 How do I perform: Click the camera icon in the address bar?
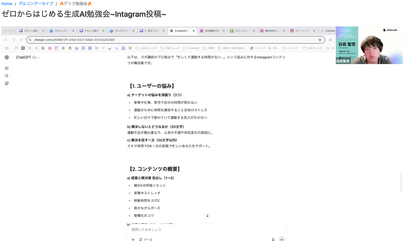pos(330,40)
